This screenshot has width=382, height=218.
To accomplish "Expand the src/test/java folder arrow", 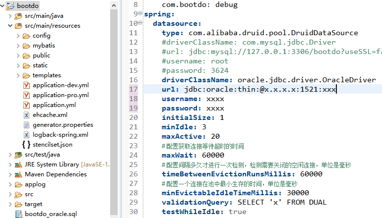I will coord(10,155).
